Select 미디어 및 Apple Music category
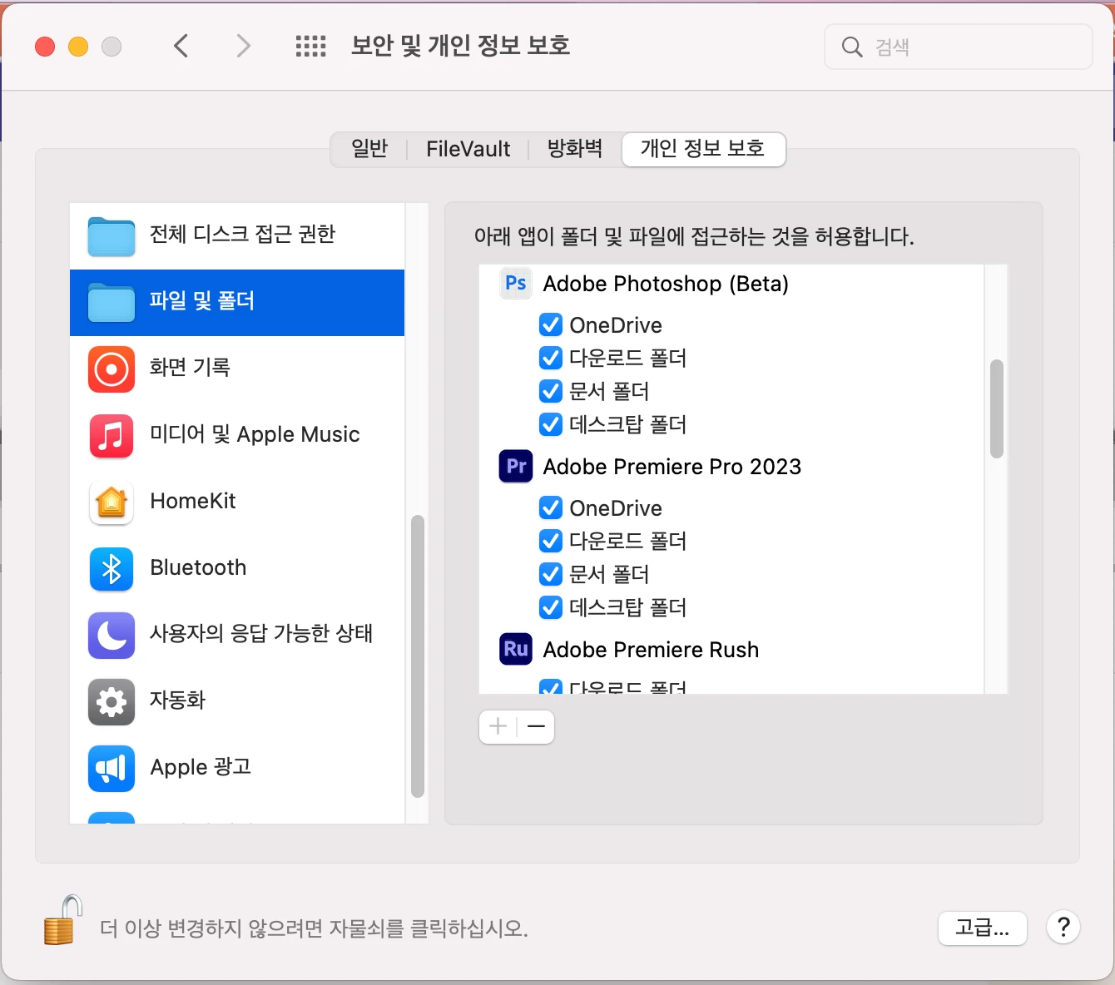1115x985 pixels. click(237, 436)
